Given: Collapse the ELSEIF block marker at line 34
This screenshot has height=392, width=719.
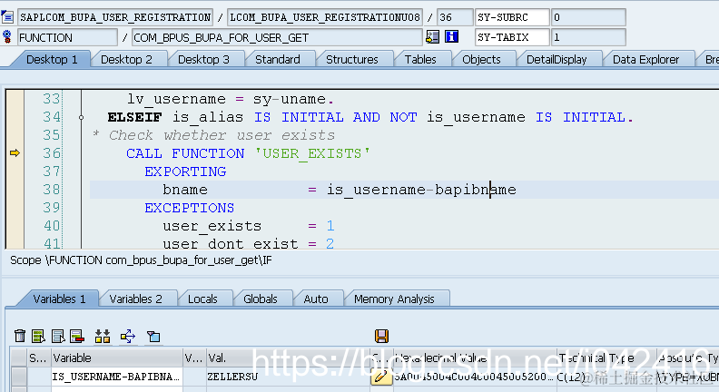Looking at the screenshot, I should coord(81,117).
